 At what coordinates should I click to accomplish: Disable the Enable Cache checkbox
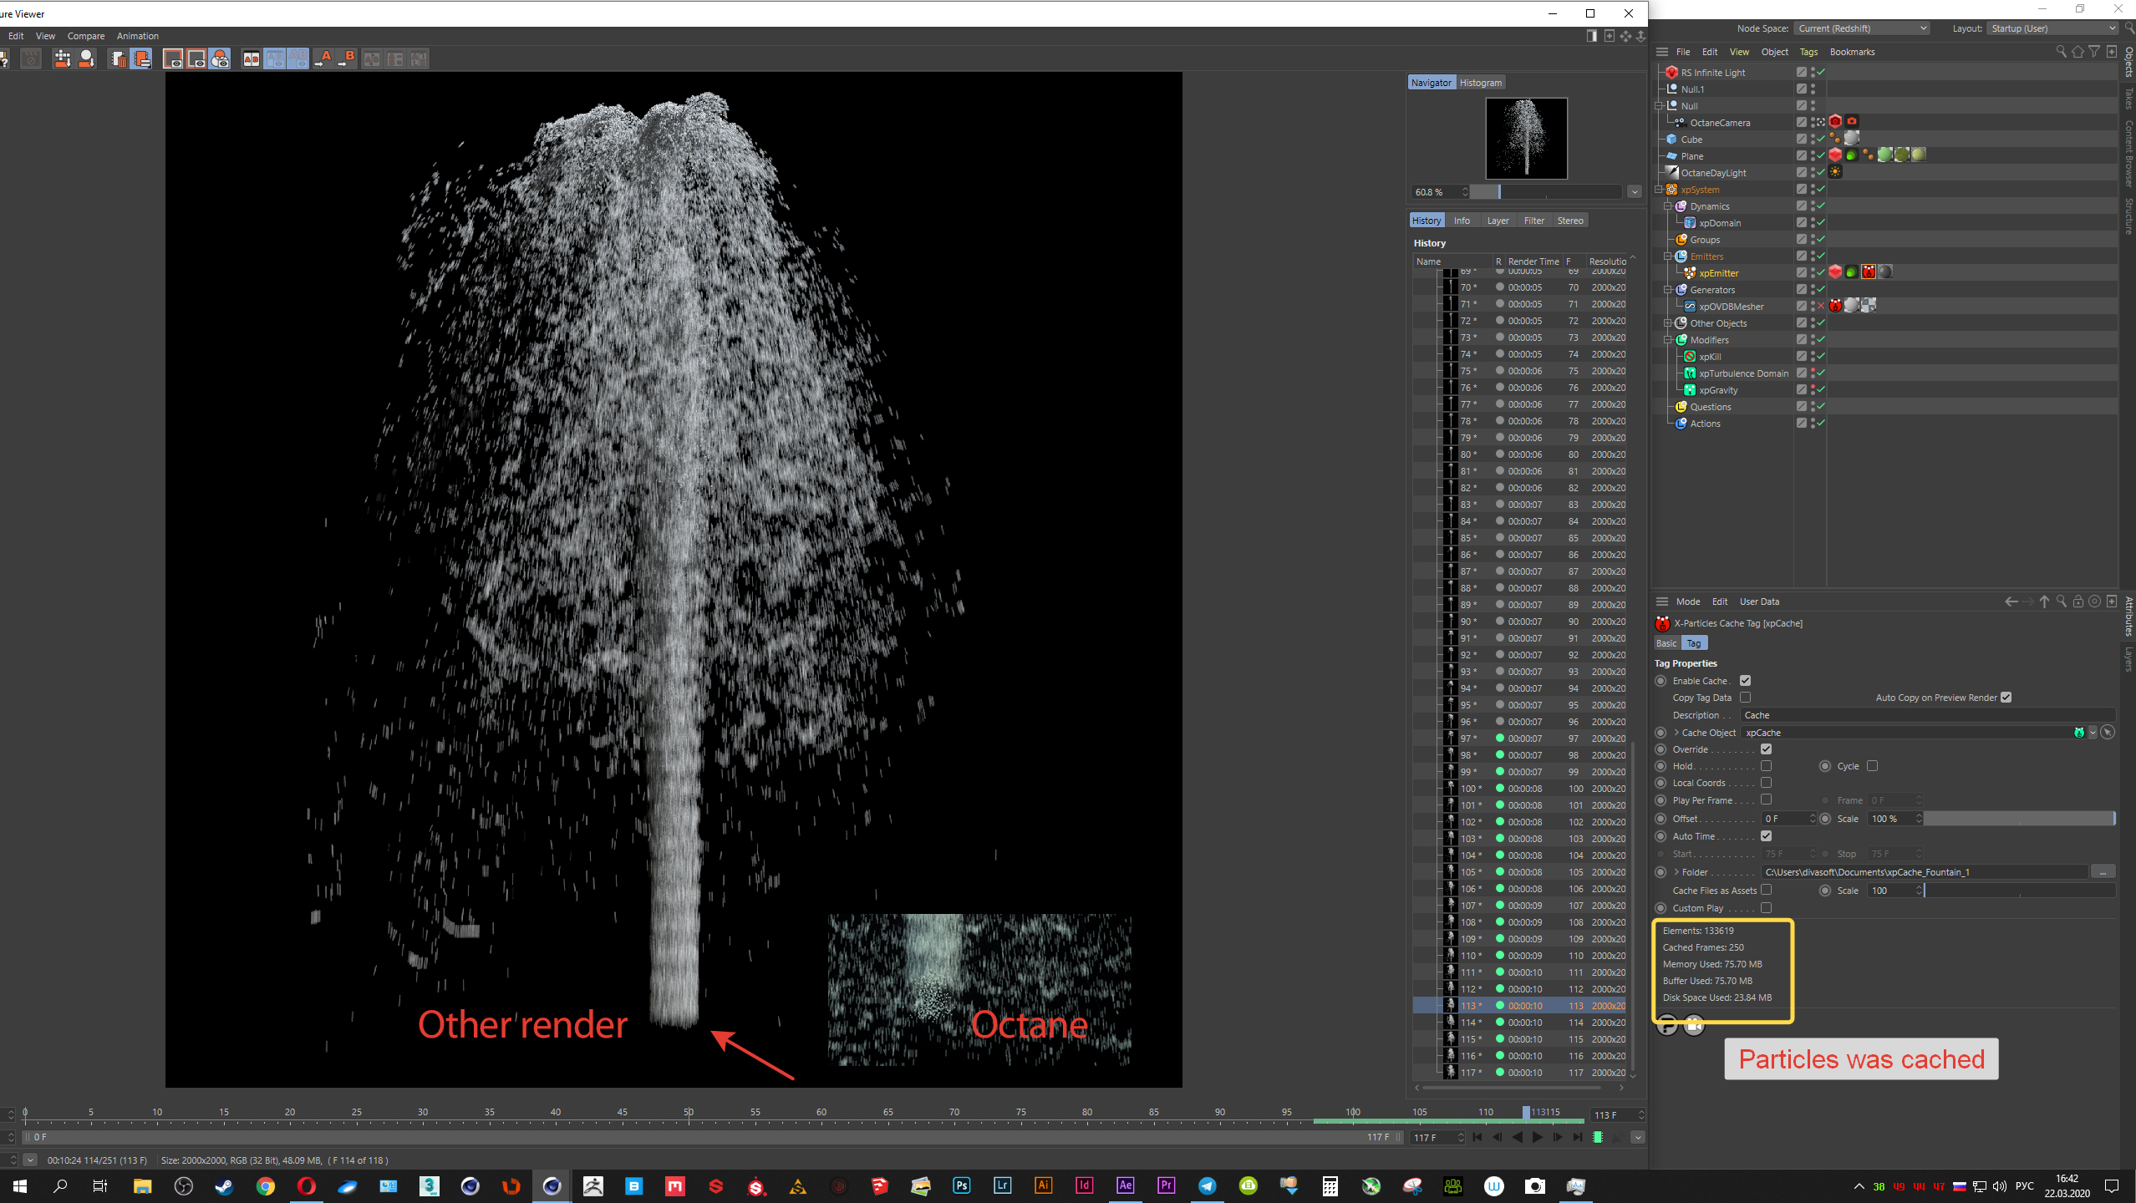pos(1745,681)
